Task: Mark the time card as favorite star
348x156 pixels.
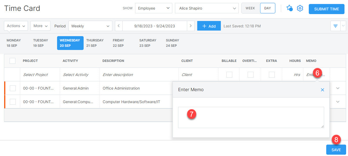Action: pyautogui.click(x=290, y=8)
